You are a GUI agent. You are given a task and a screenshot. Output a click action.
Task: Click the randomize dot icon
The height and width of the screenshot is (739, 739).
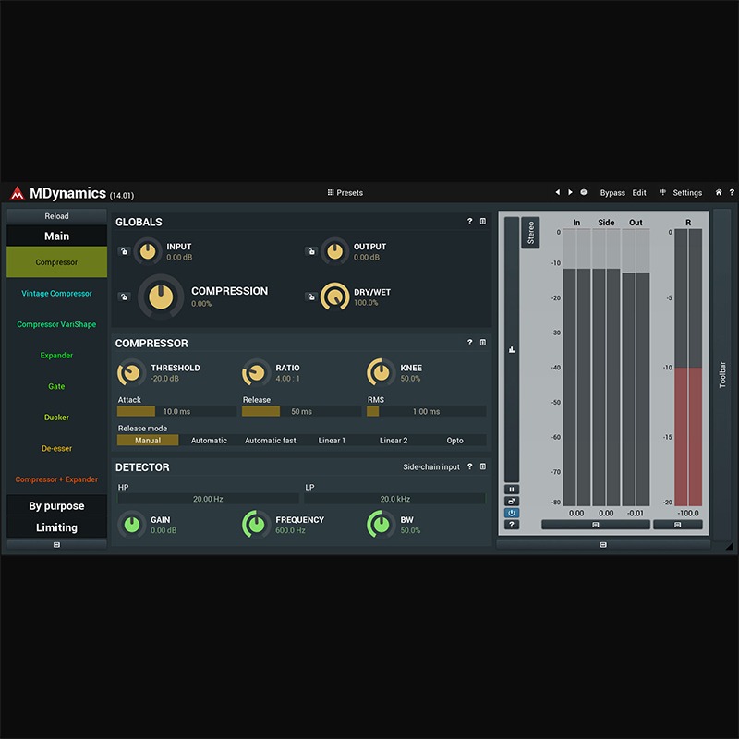coord(584,192)
